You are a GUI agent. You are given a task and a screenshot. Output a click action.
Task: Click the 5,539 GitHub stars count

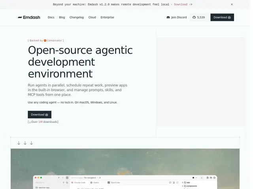pos(201,17)
